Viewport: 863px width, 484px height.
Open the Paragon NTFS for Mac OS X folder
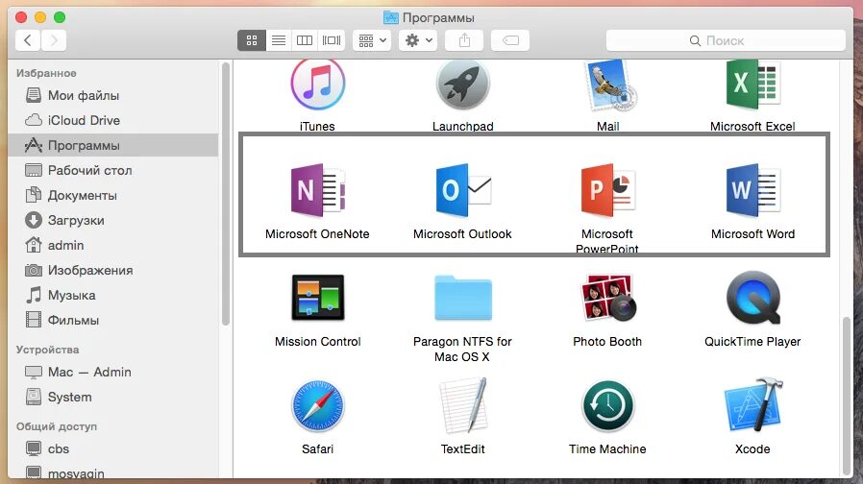(x=463, y=298)
